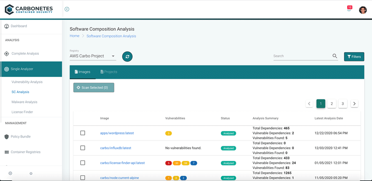Go to next page with right chevron
372x181 pixels.
354,104
